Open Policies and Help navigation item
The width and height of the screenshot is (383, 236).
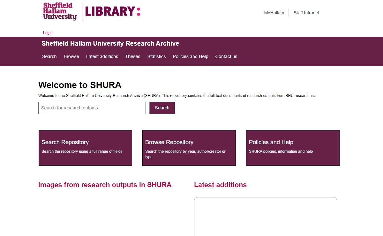[x=191, y=56]
